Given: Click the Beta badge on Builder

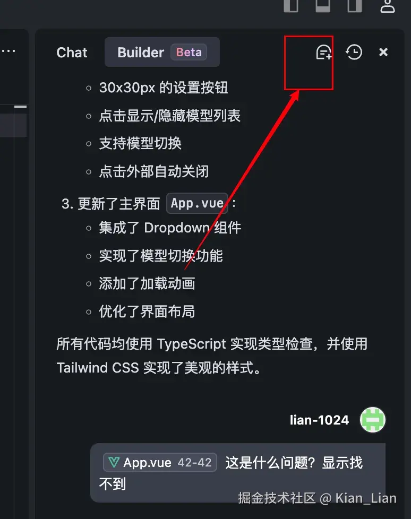Looking at the screenshot, I should pyautogui.click(x=189, y=52).
